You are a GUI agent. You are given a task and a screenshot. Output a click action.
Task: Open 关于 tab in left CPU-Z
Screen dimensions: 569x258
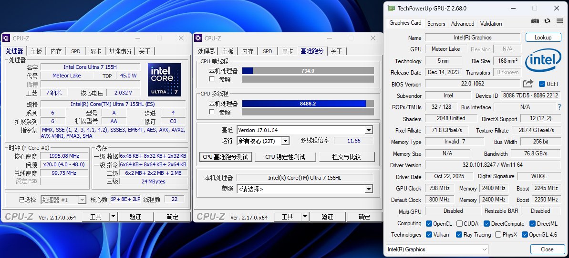click(145, 51)
